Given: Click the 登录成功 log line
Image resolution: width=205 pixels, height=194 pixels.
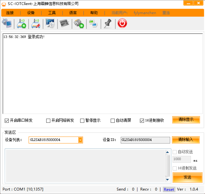Looking at the screenshot, I should click(x=24, y=37).
